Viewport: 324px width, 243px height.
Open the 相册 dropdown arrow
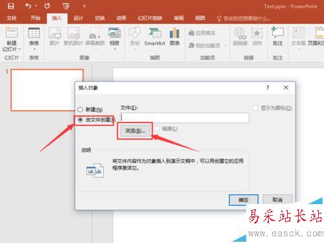tap(115, 49)
